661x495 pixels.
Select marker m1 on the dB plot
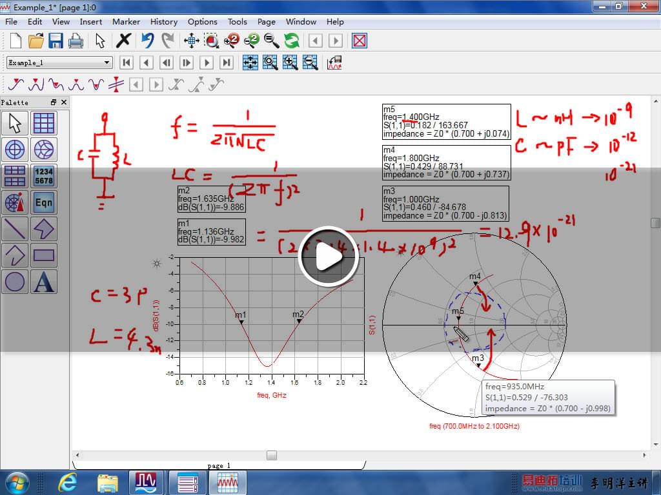coord(241,322)
